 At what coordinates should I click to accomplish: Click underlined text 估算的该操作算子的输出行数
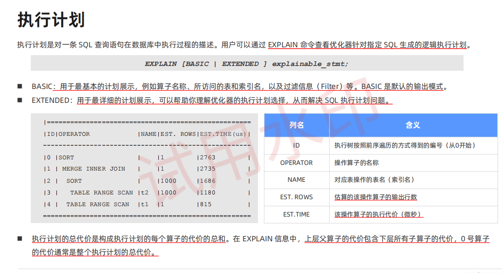tap(376, 197)
